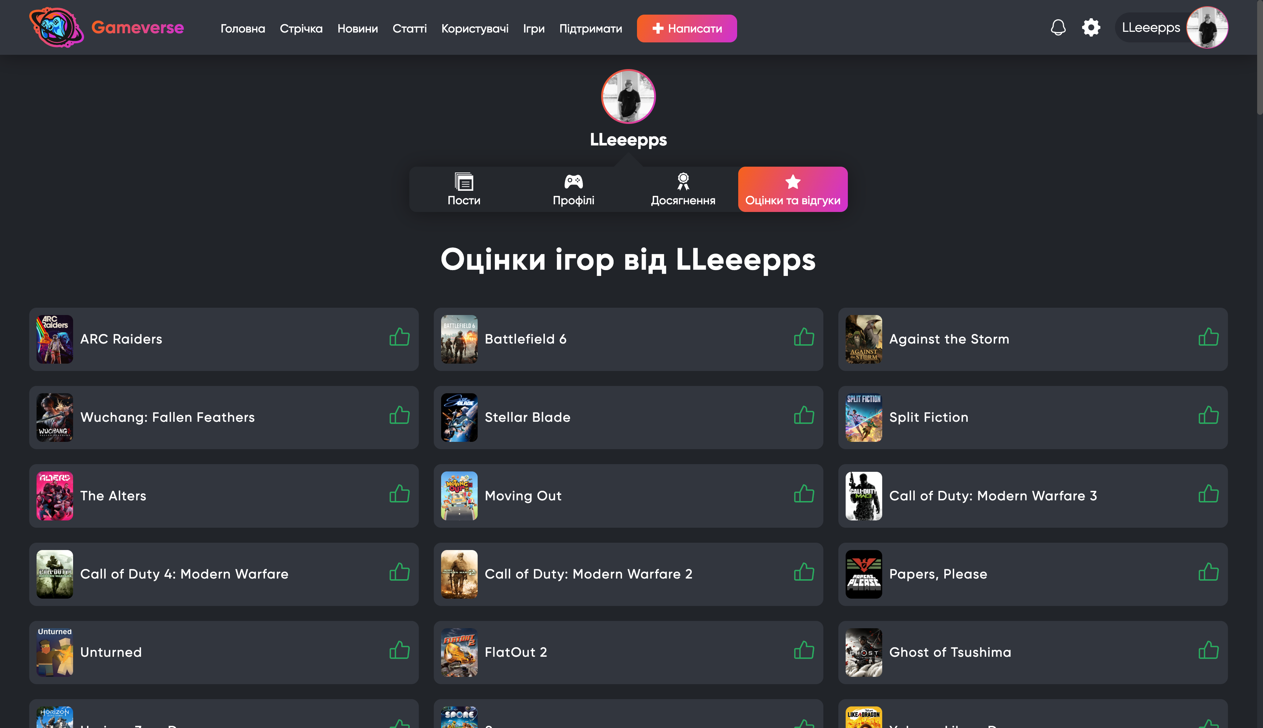This screenshot has width=1263, height=728.
Task: Click thumbs-up icon on Battlefield 6
Action: (804, 337)
